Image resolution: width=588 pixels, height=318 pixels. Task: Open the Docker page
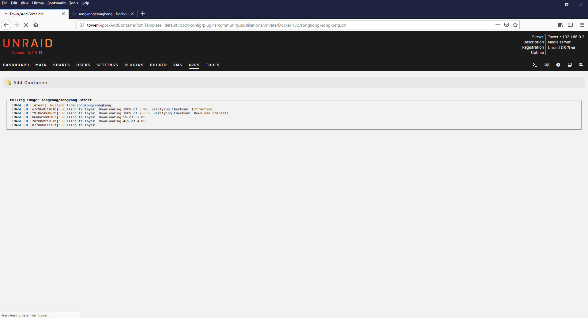pyautogui.click(x=158, y=65)
